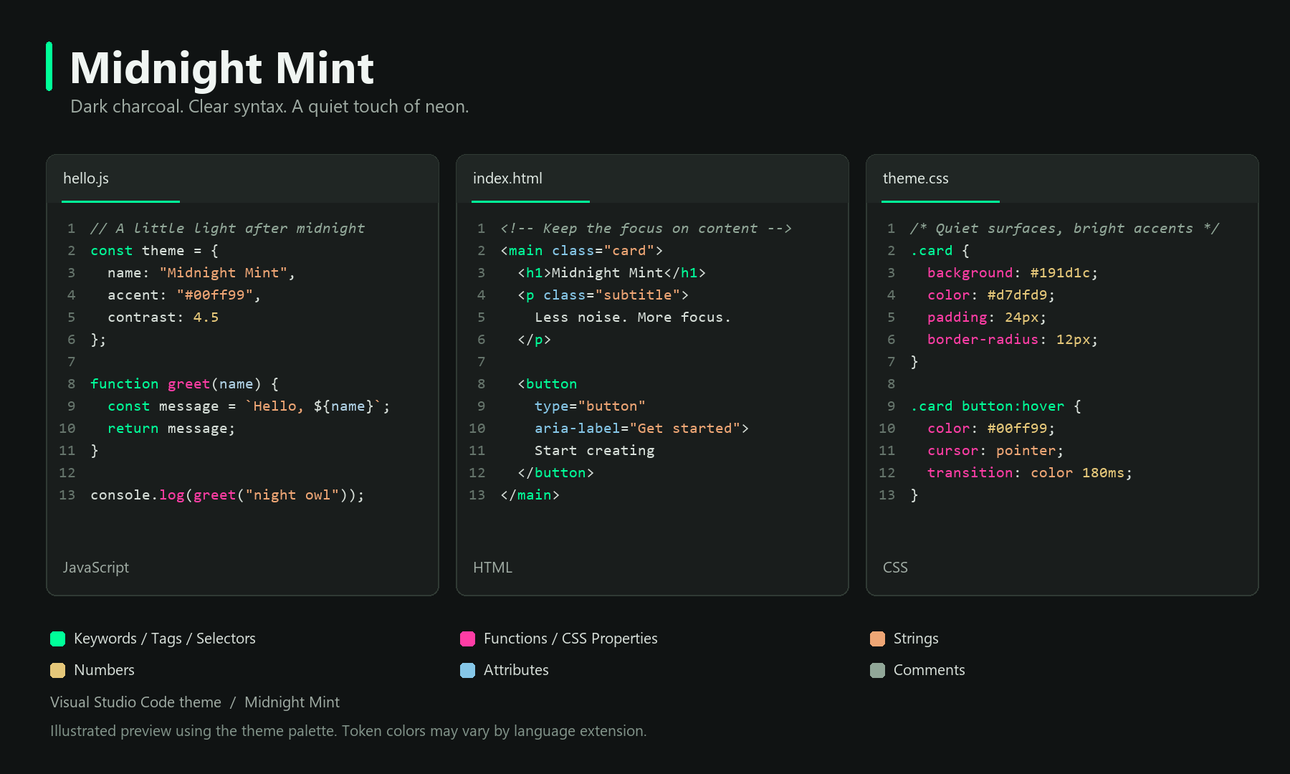The height and width of the screenshot is (774, 1290).
Task: Click the pink Functions / CSS Properties swatch
Action: coord(468,639)
